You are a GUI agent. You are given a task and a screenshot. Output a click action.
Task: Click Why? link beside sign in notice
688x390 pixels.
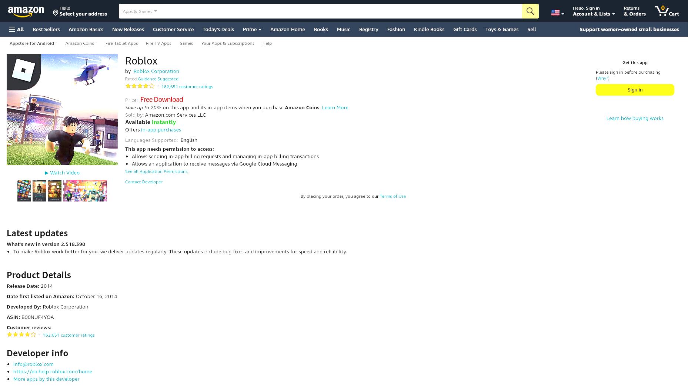point(602,78)
